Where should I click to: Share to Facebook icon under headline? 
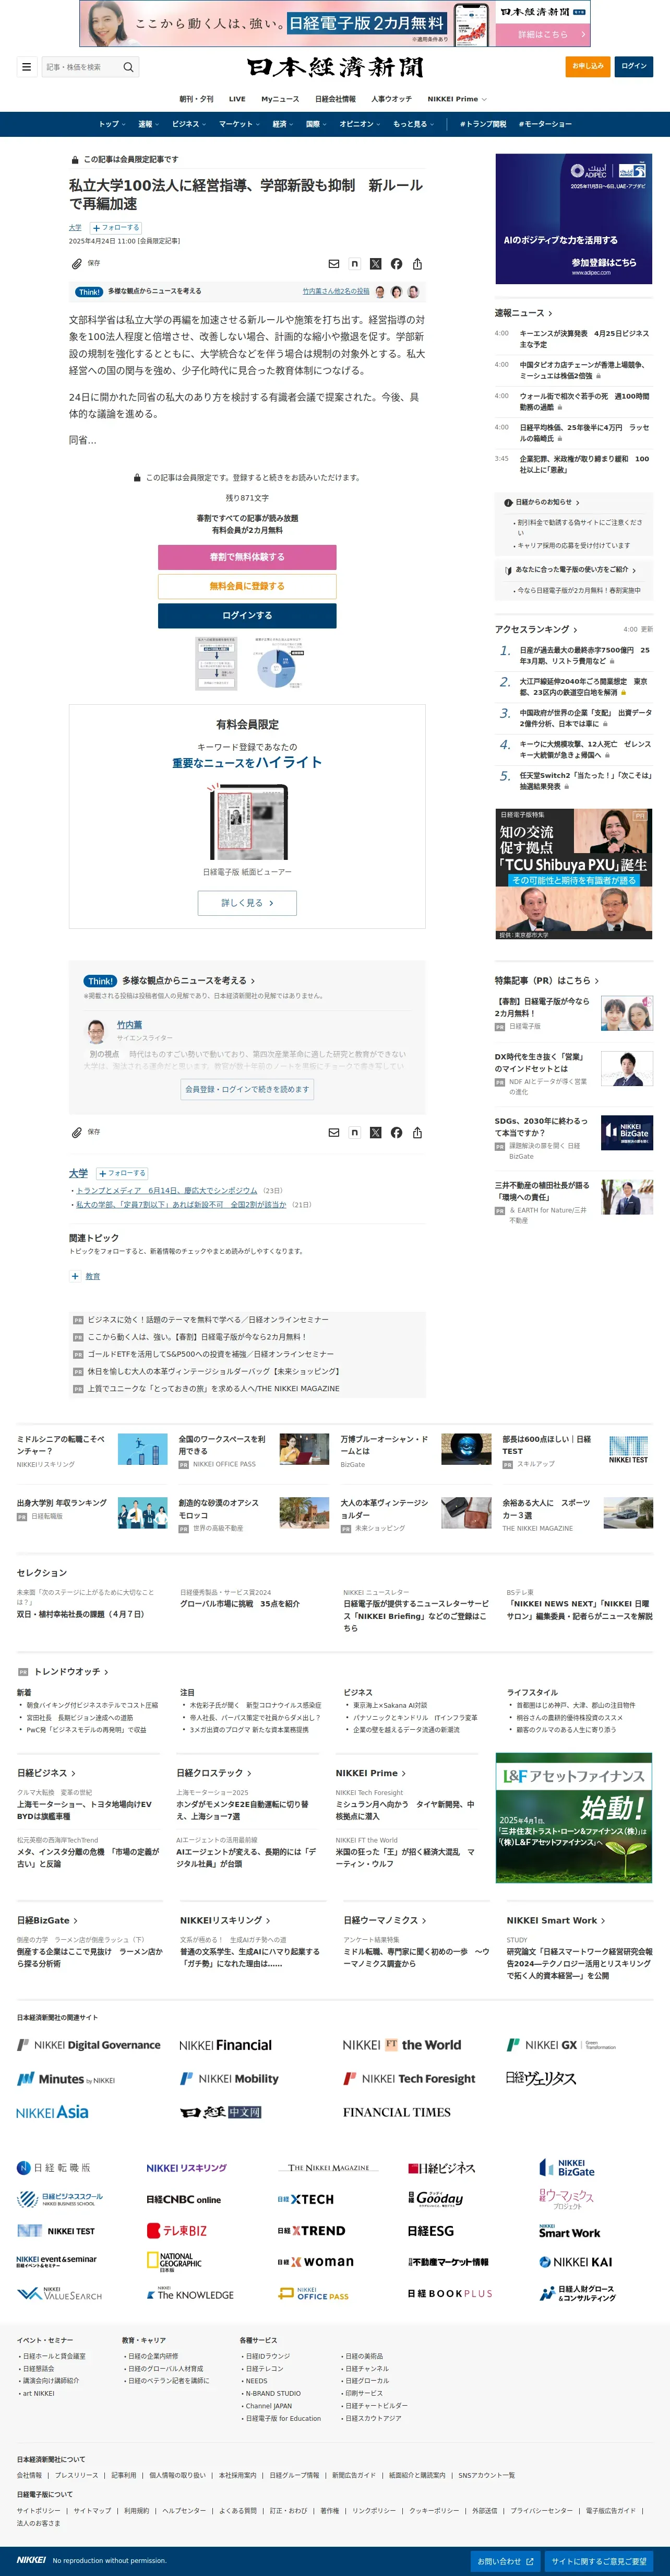pos(397,264)
